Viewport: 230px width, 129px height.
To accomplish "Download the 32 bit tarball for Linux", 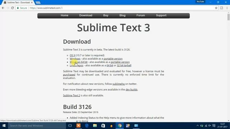I will (x=124, y=65).
